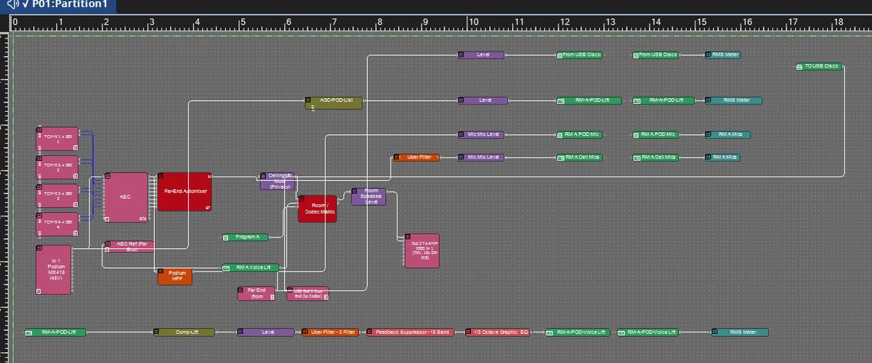Click the Out 2 To AMP output block
The width and height of the screenshot is (872, 363).
click(422, 250)
